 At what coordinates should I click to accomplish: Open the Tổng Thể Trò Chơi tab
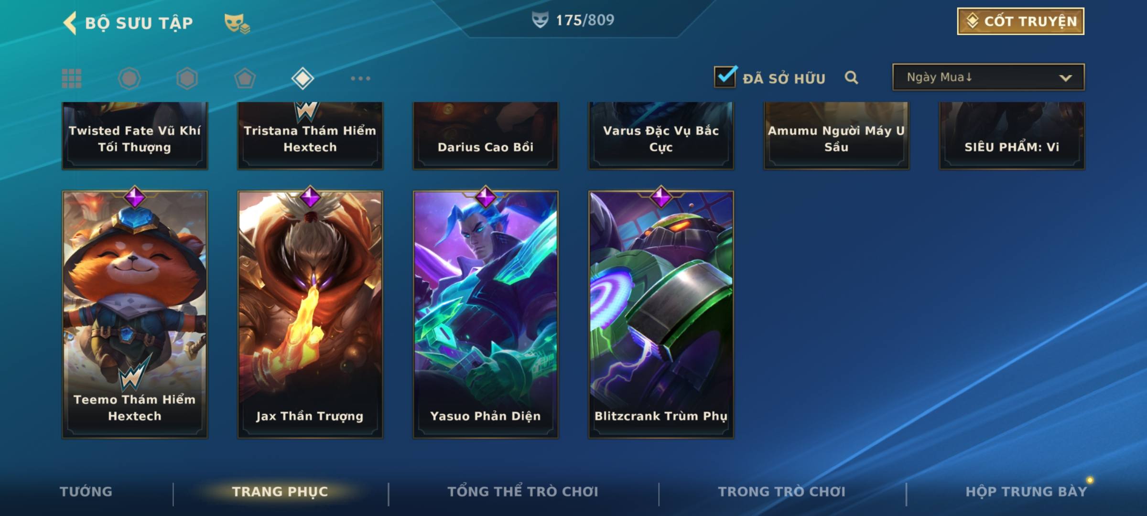click(x=523, y=492)
